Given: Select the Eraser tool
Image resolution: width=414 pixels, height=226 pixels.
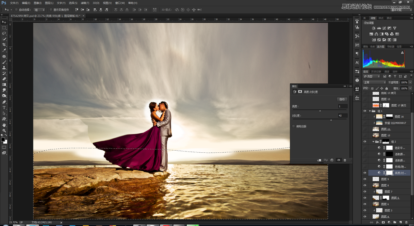Looking at the screenshot, I should pos(4,79).
